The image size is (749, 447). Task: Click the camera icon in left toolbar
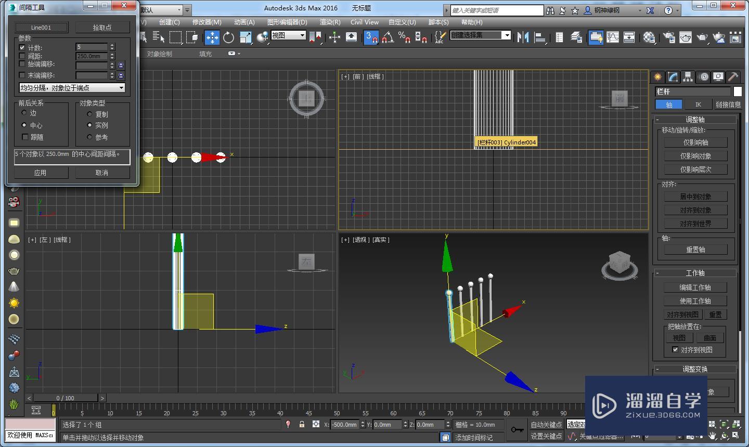coord(14,202)
